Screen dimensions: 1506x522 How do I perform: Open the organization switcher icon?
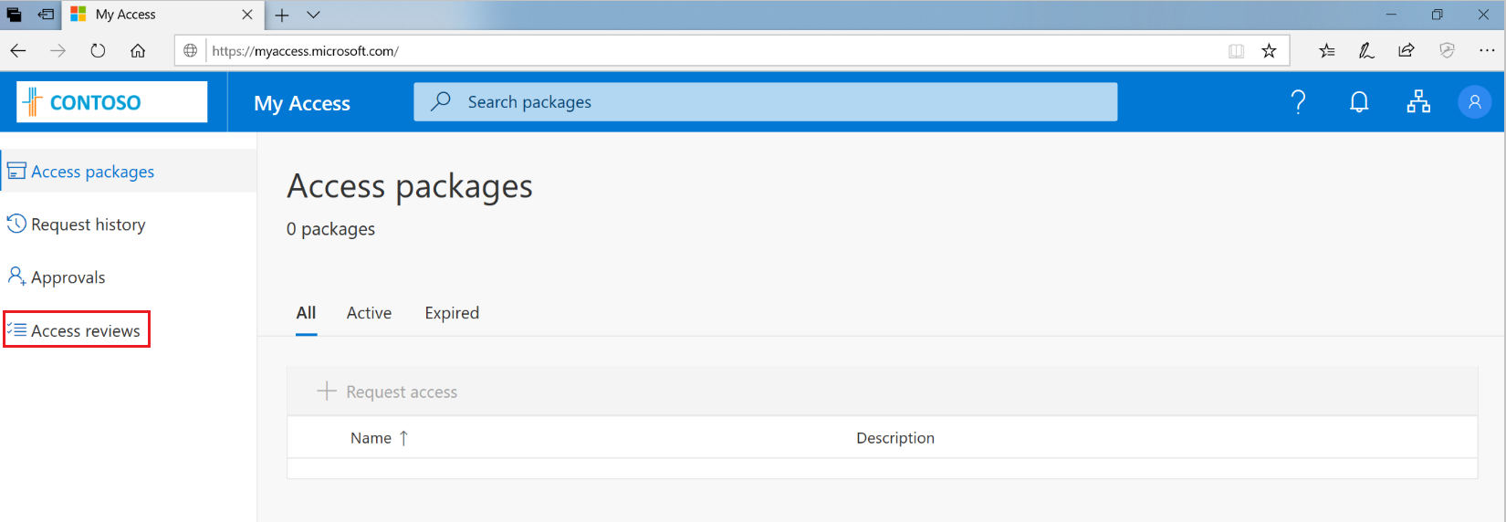(x=1418, y=102)
